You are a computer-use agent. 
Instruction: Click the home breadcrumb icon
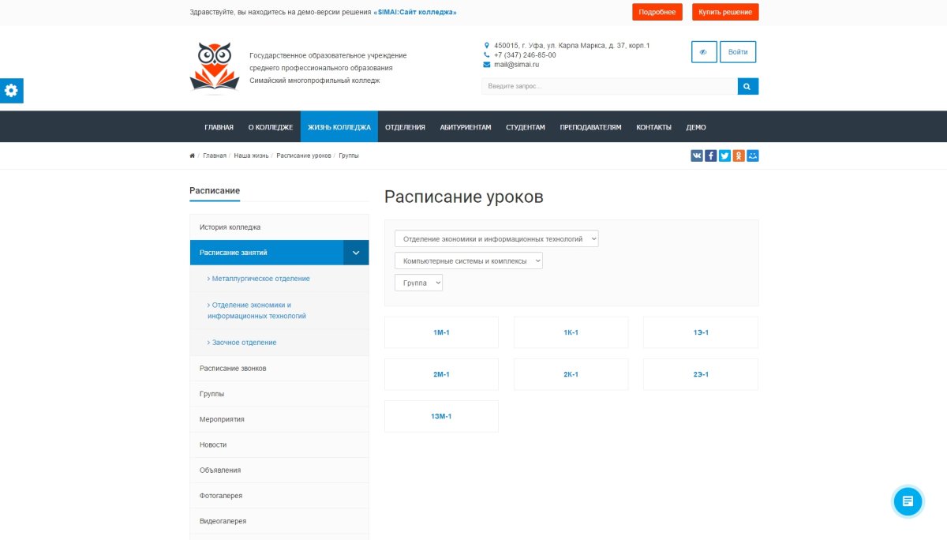tap(192, 155)
